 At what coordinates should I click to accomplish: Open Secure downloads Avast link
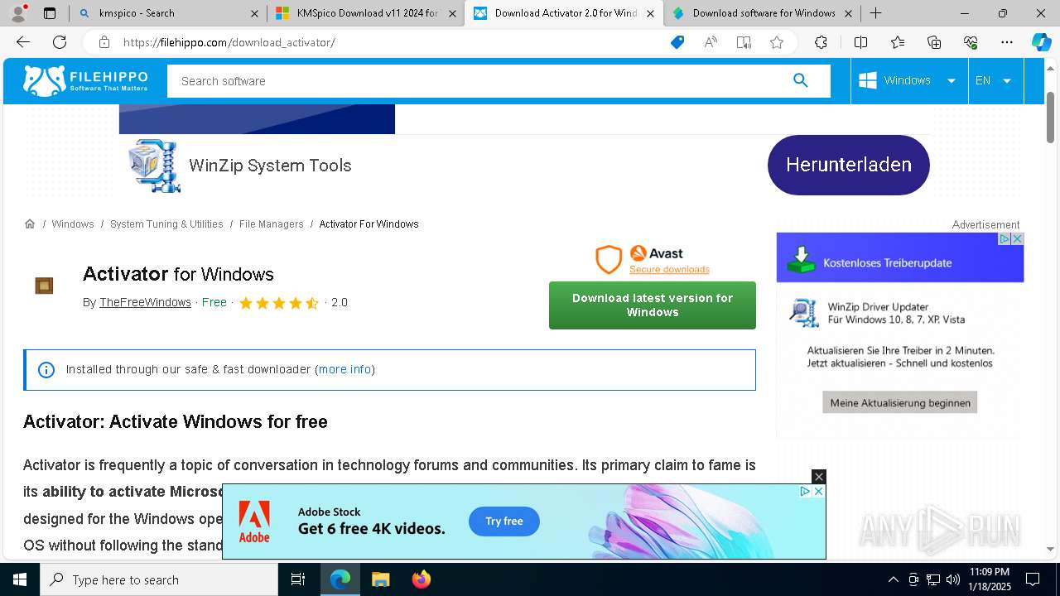point(669,269)
